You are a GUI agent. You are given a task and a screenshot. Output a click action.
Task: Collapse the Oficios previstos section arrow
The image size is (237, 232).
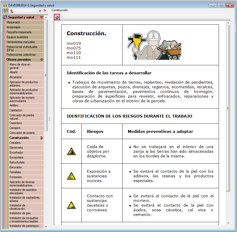pyautogui.click(x=42, y=60)
